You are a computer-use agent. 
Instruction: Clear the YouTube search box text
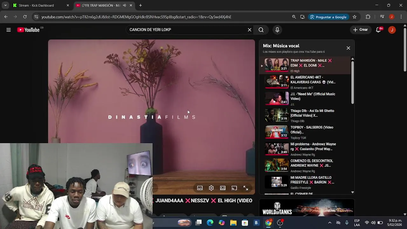coord(250,30)
